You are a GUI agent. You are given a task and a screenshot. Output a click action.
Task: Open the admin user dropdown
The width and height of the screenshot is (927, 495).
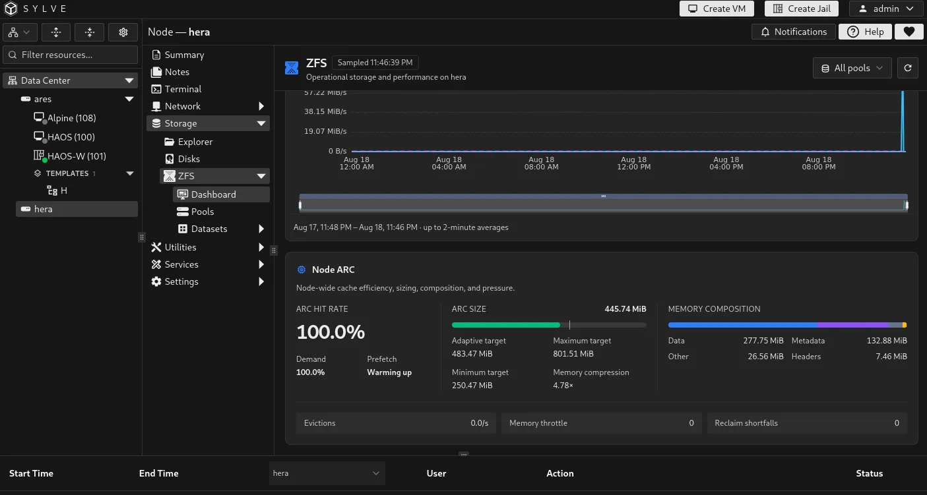tap(885, 9)
